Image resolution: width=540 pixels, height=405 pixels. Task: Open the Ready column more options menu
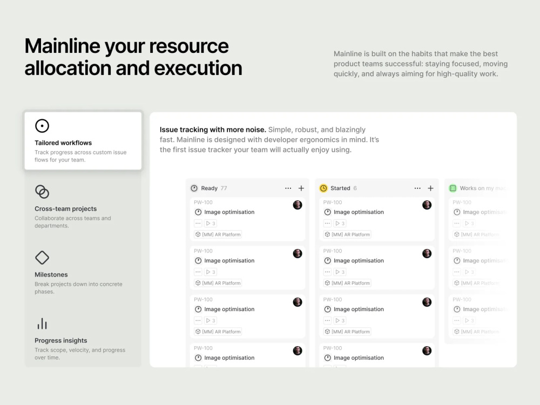(x=288, y=188)
